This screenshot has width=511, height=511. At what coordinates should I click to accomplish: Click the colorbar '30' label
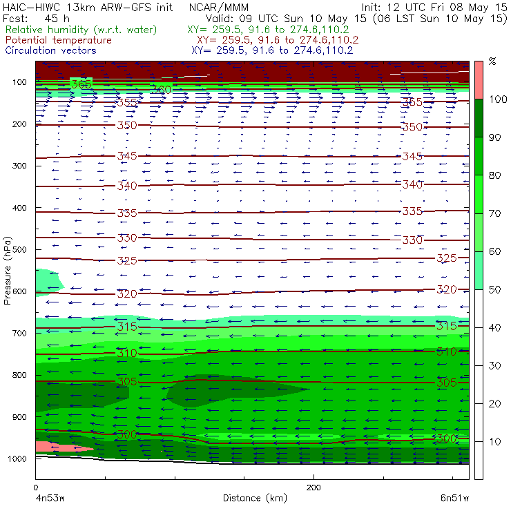494,366
